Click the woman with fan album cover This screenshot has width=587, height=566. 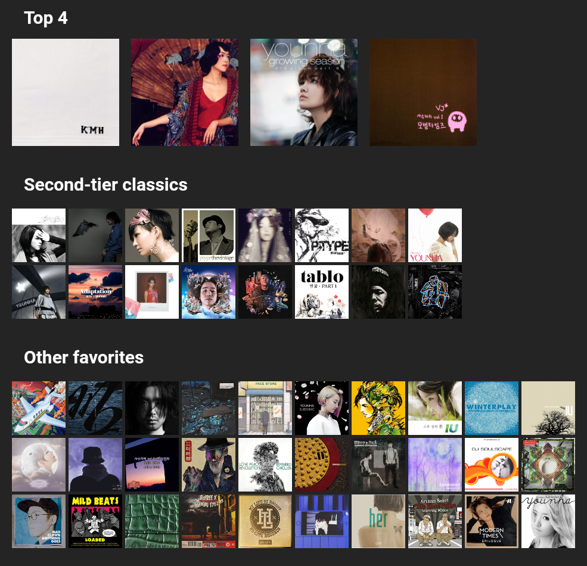pyautogui.click(x=185, y=92)
